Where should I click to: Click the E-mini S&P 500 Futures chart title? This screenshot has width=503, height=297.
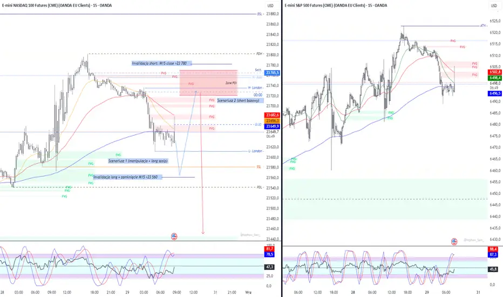(x=336, y=5)
